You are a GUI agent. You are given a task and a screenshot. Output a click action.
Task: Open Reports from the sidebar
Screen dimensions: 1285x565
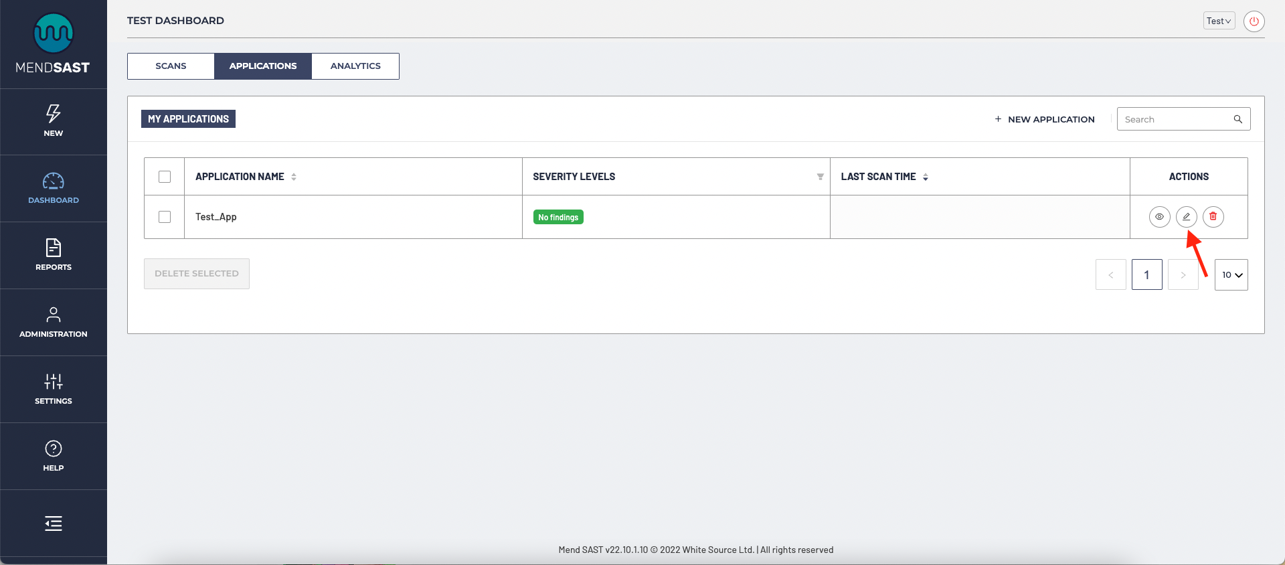click(x=54, y=255)
